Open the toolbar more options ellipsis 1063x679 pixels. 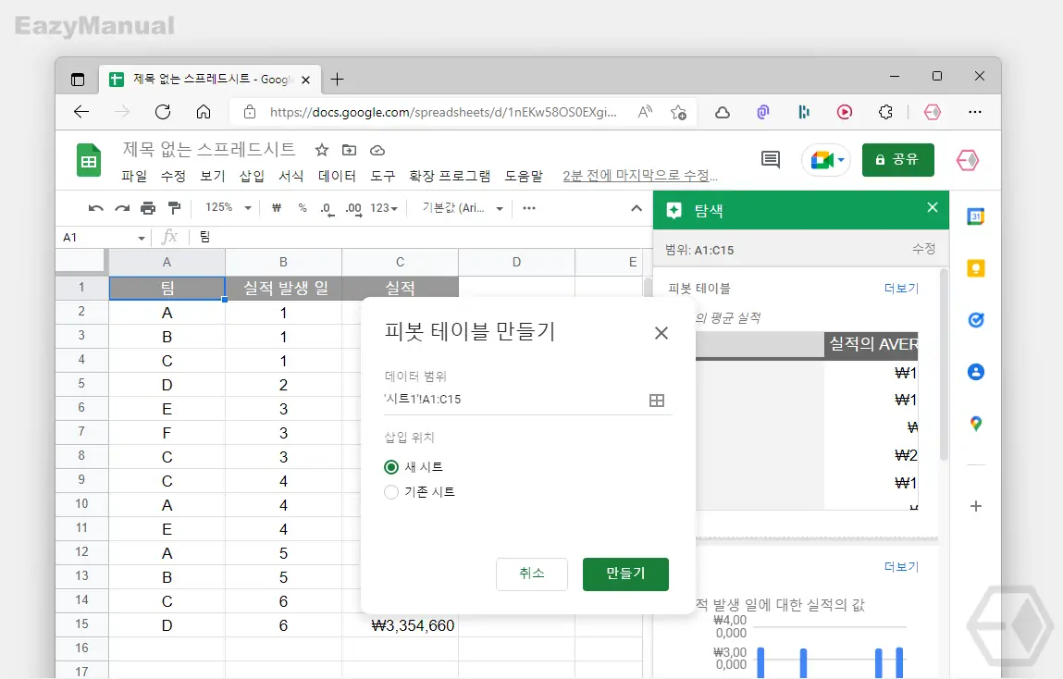(529, 208)
